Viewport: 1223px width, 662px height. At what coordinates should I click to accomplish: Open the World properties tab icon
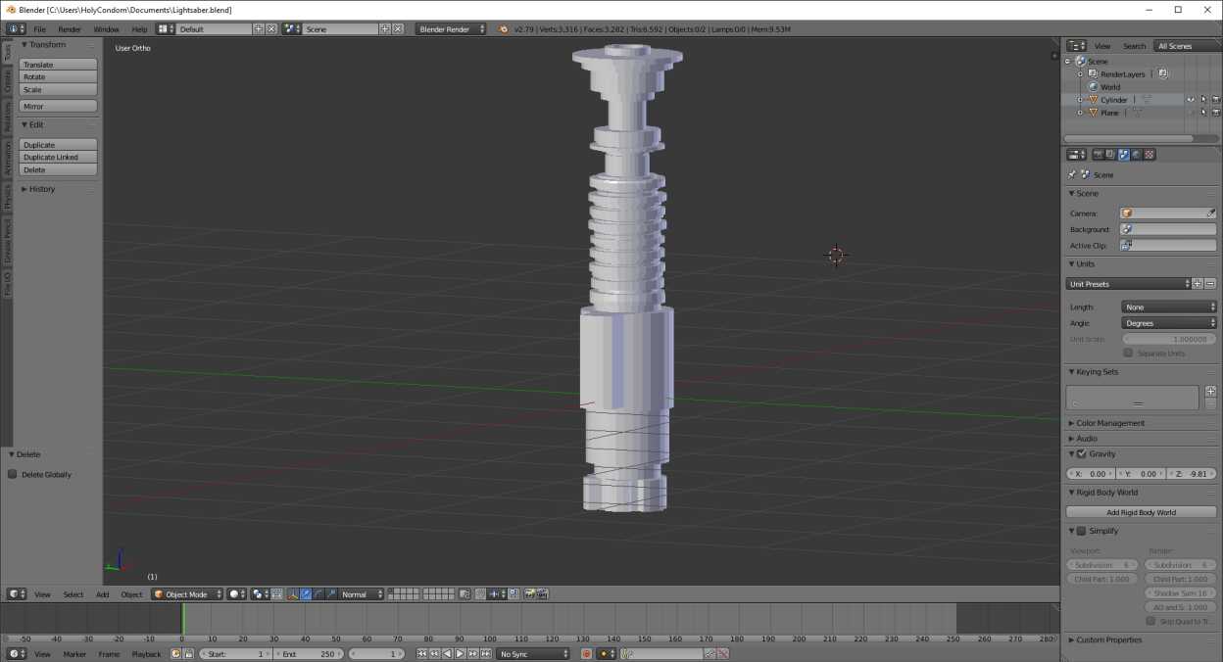[1137, 155]
